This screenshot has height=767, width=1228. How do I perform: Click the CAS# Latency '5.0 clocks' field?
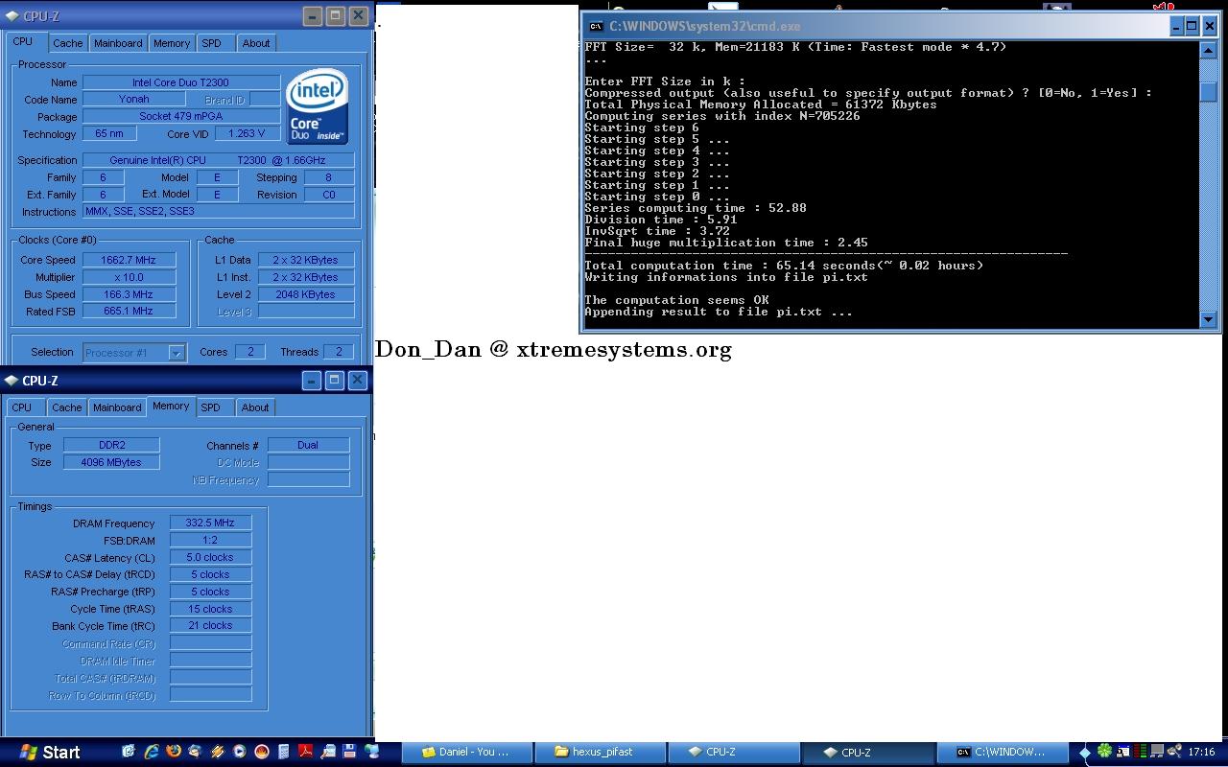[x=210, y=557]
